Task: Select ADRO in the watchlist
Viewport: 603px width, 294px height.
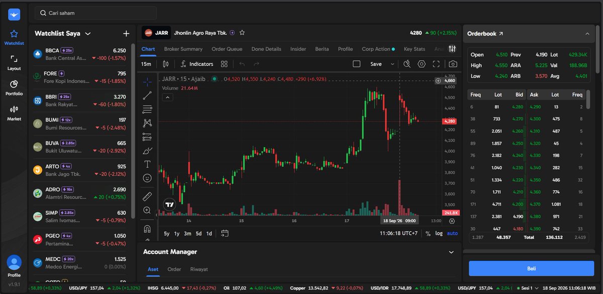Action: coord(80,193)
